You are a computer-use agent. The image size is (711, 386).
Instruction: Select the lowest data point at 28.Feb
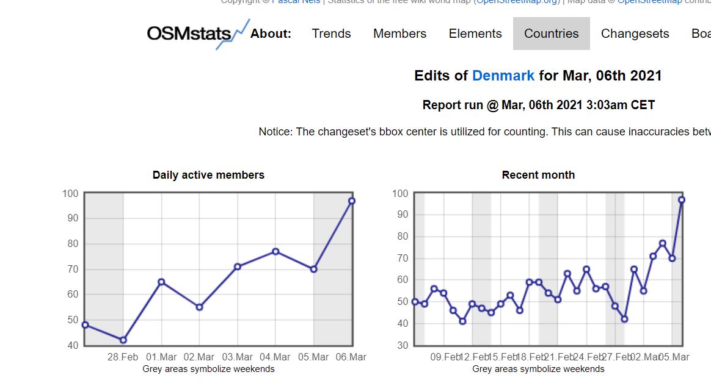click(x=124, y=339)
